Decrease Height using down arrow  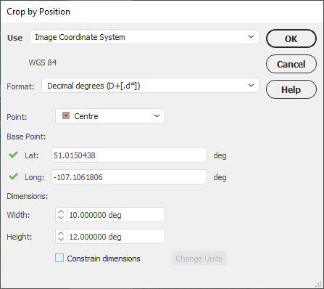[x=61, y=239]
